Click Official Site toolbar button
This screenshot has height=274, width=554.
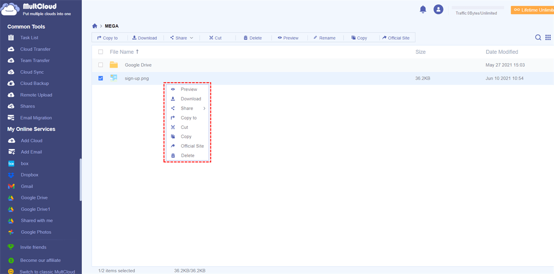pyautogui.click(x=396, y=38)
